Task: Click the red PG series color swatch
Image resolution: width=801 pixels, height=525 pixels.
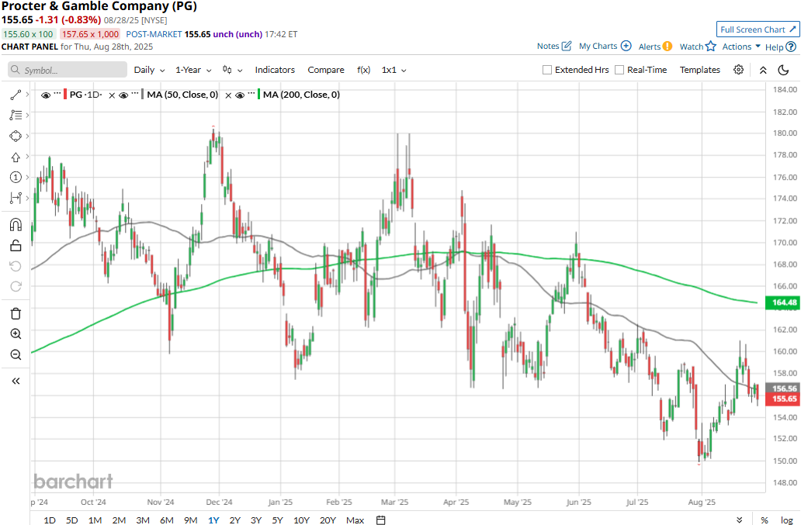Action: tap(65, 95)
